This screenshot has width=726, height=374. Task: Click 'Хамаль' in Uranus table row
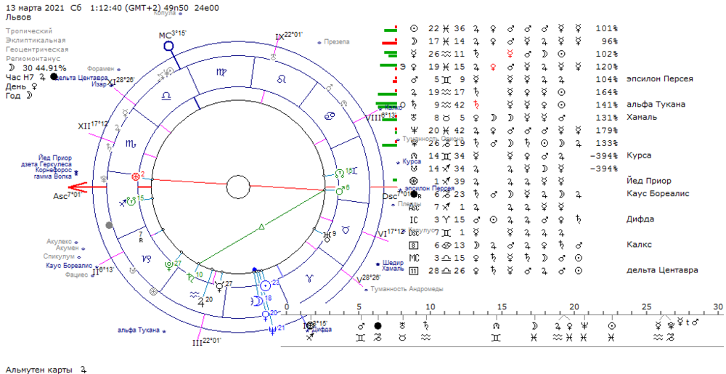point(642,117)
